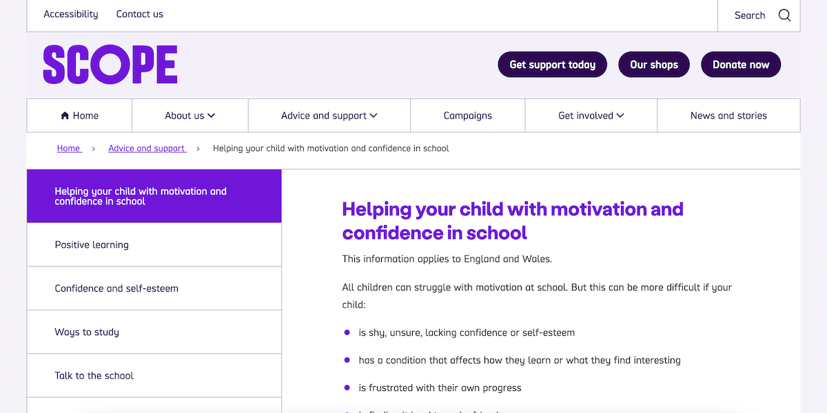The image size is (827, 413).
Task: Follow the Advice and support breadcrumb link
Action: pos(147,148)
